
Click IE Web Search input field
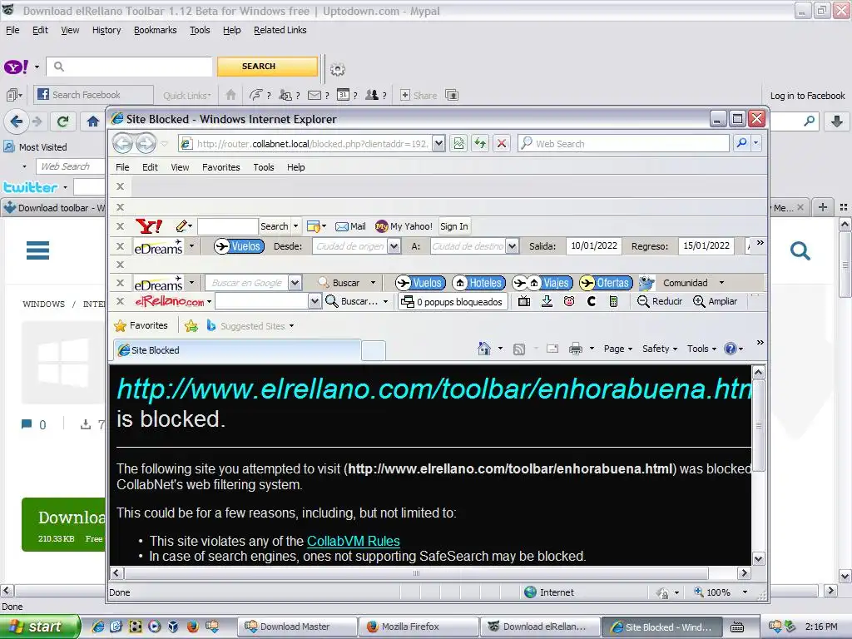(623, 143)
